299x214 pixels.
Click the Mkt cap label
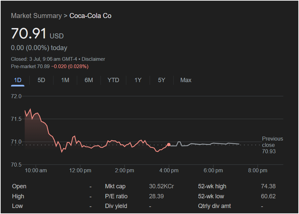(x=115, y=186)
